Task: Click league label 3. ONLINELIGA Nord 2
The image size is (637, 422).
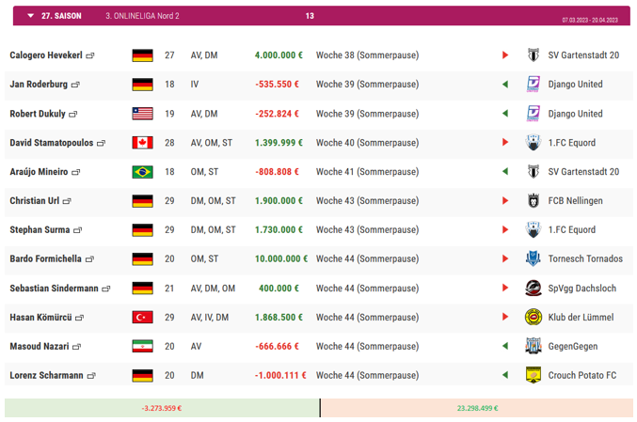Action: pos(142,16)
